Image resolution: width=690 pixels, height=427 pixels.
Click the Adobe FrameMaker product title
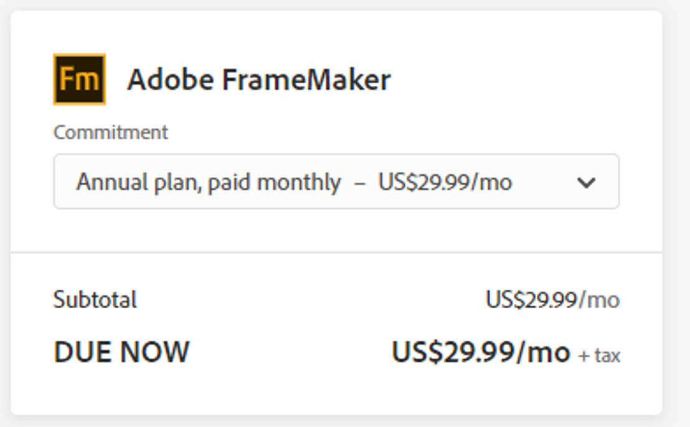coord(260,78)
